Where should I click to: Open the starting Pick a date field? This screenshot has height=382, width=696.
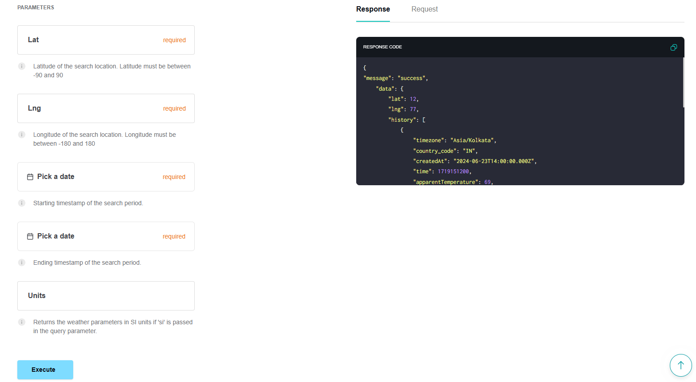tap(106, 177)
